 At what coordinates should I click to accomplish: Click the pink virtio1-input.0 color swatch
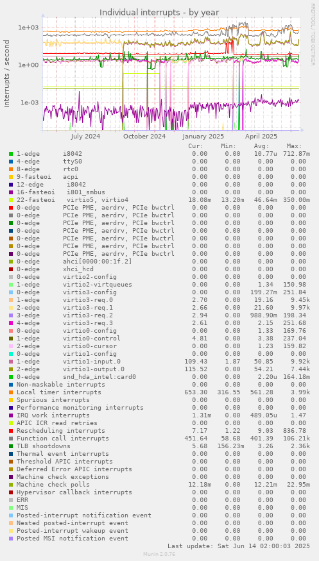11,362
